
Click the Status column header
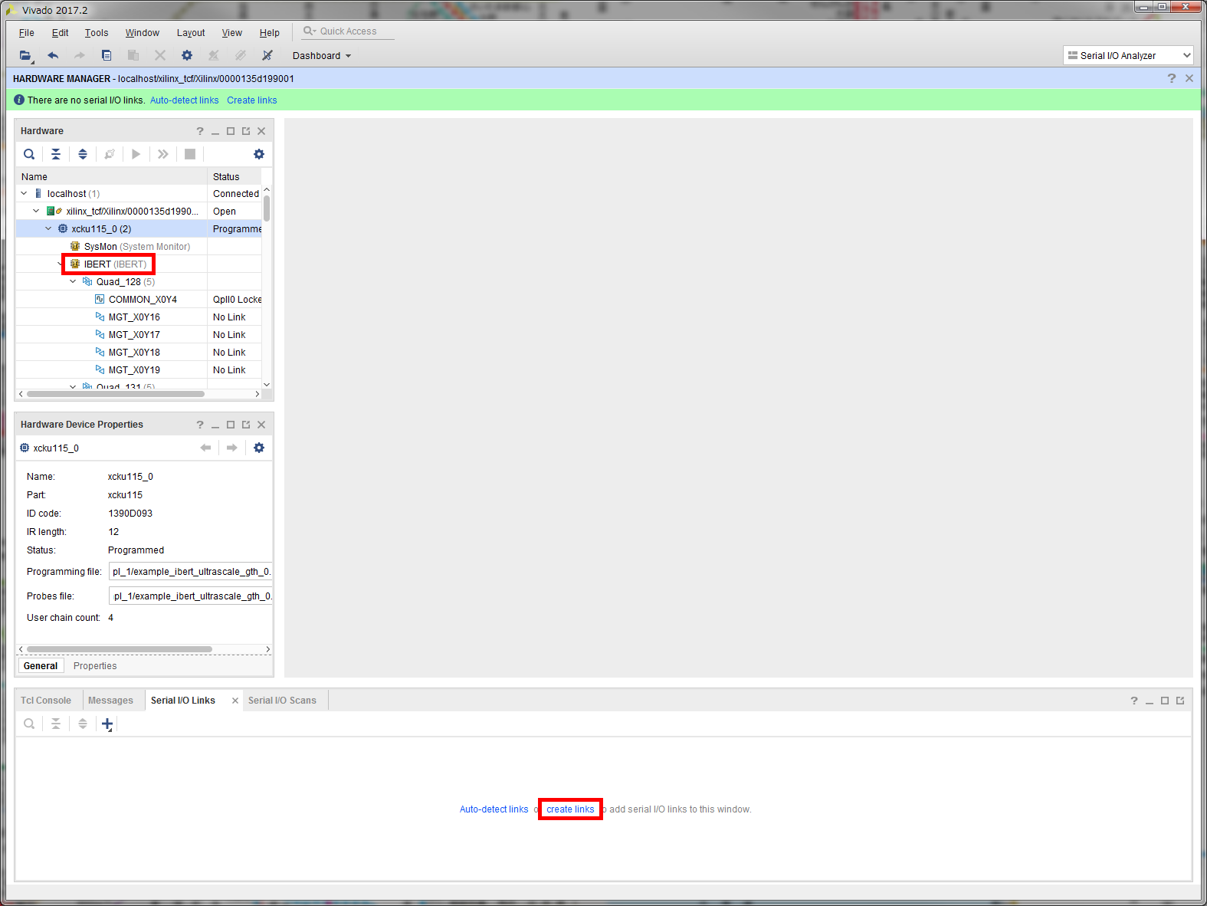click(235, 177)
